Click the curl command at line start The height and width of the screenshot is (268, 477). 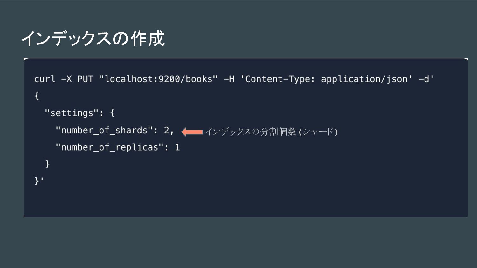(x=45, y=79)
